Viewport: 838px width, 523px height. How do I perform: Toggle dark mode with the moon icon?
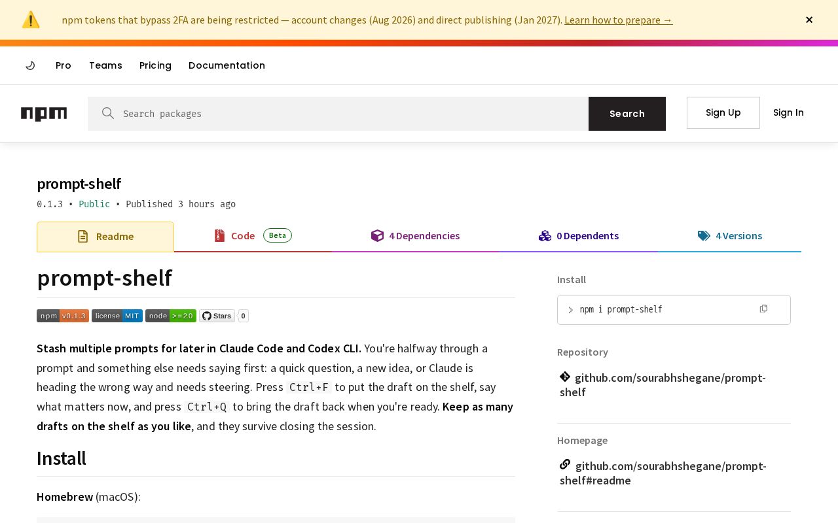pyautogui.click(x=30, y=65)
